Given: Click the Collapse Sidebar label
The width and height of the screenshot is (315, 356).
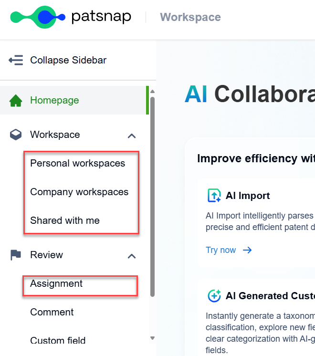Looking at the screenshot, I should [x=68, y=60].
